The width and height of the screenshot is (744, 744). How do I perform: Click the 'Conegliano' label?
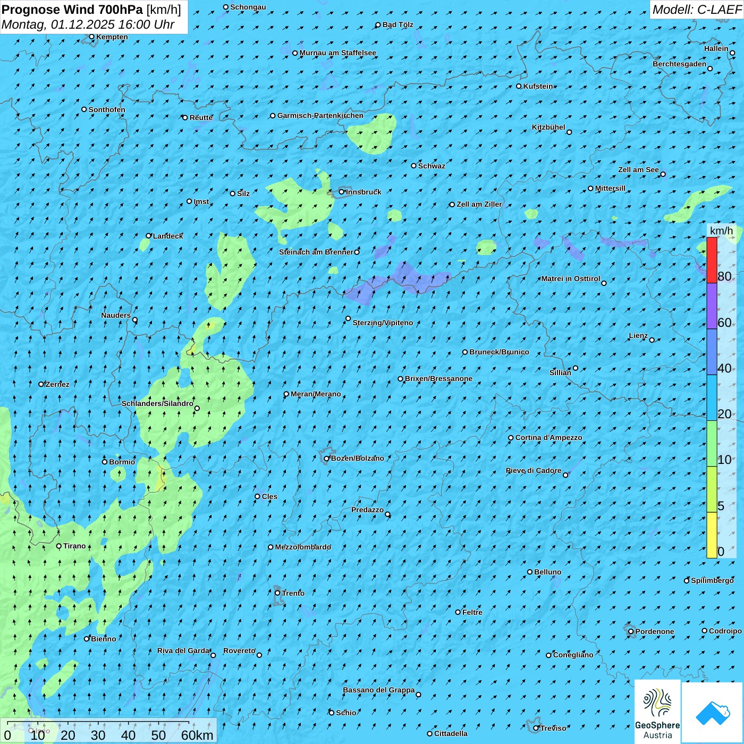tap(573, 655)
